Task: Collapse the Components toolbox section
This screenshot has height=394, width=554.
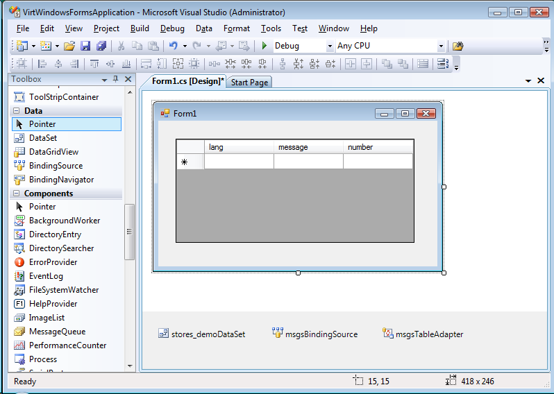Action: (17, 194)
